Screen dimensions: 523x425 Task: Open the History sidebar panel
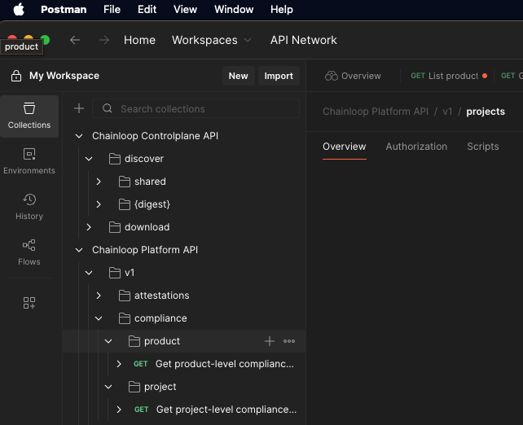click(29, 207)
